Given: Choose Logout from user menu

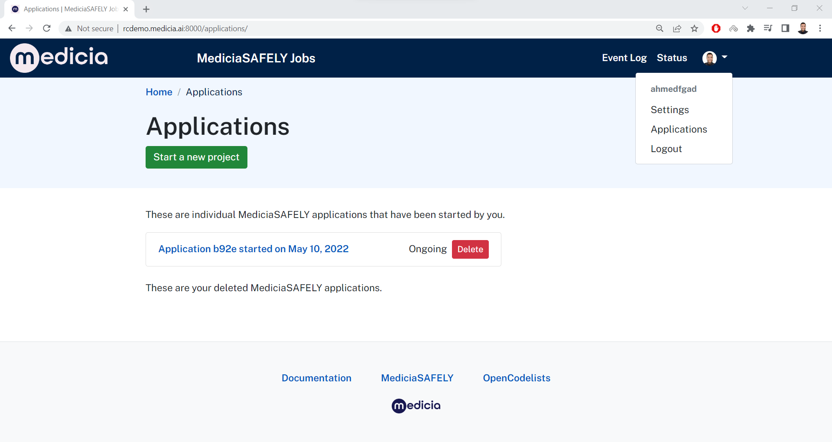Looking at the screenshot, I should [666, 149].
